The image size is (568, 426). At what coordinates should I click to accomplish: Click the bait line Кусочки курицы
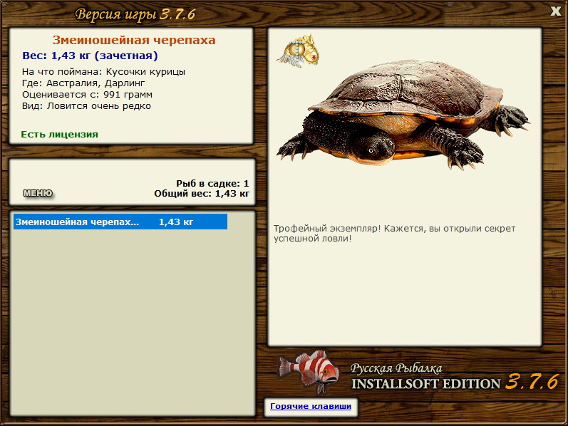pos(103,72)
